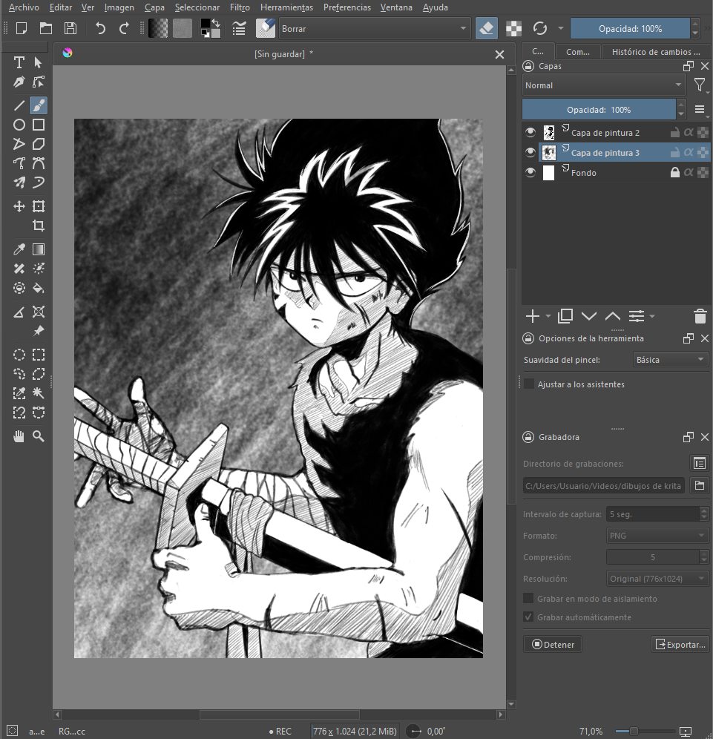
Task: Select the Pan hand tool
Action: point(19,436)
